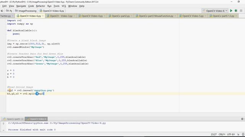The width and height of the screenshot is (245, 137).
Task: Click the "g = 0" line
Action: (x=11, y=73)
